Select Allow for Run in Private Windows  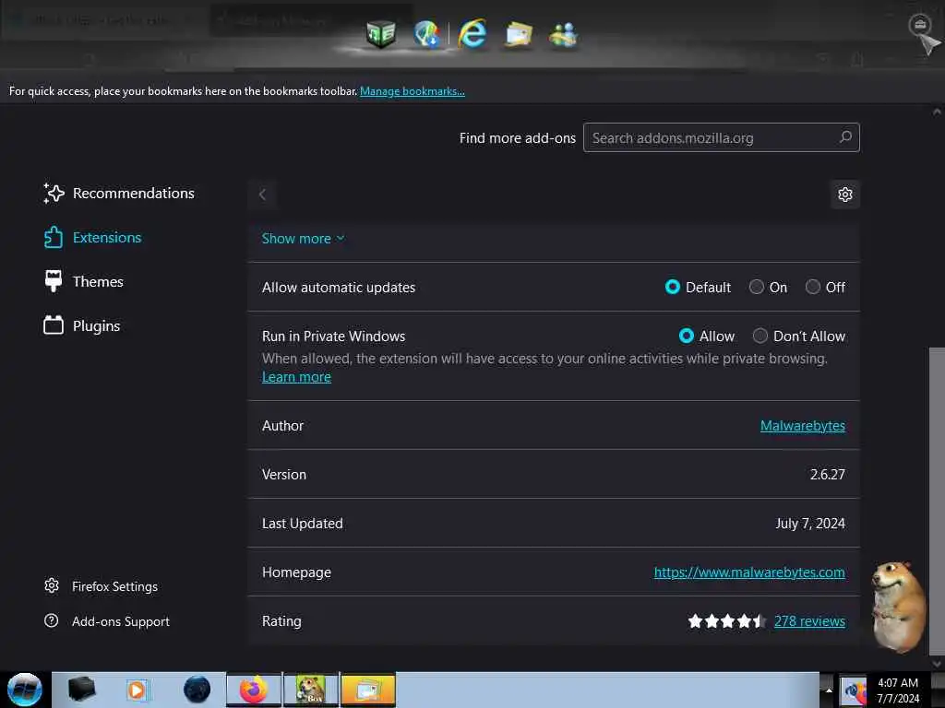tap(687, 336)
